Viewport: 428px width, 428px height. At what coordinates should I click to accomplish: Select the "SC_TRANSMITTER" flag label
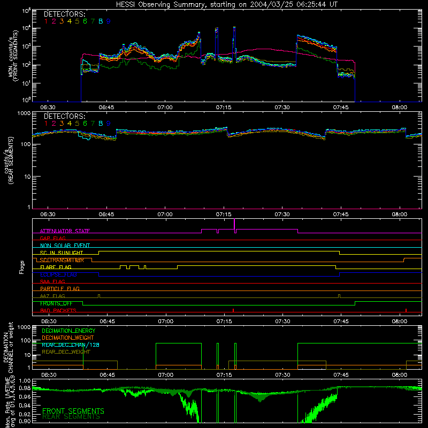[x=62, y=260]
